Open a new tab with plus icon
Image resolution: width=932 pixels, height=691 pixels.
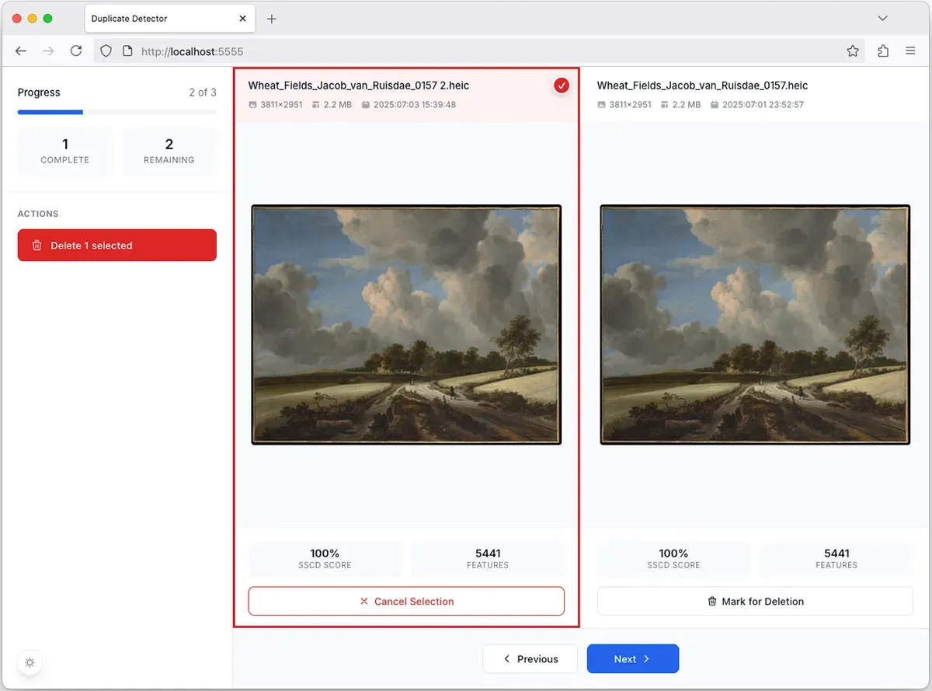pyautogui.click(x=272, y=19)
